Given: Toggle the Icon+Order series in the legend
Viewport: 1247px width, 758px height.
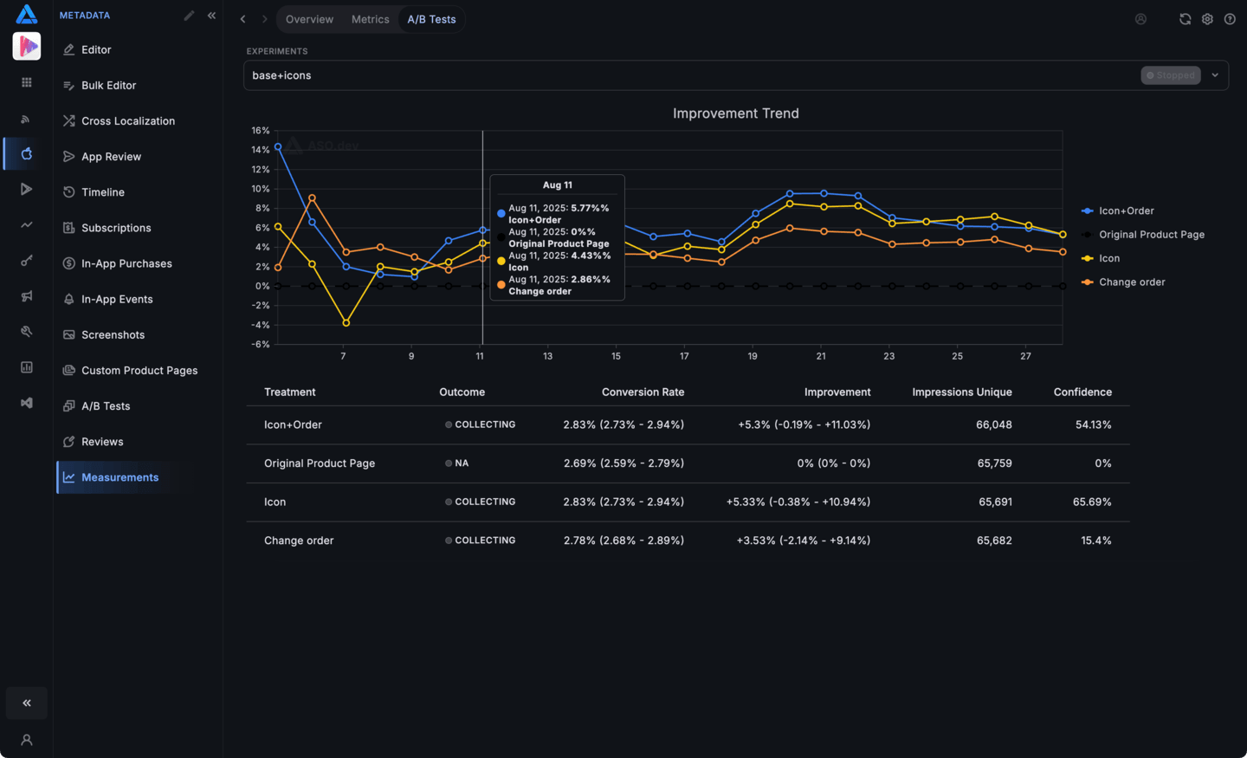Looking at the screenshot, I should click(x=1117, y=211).
